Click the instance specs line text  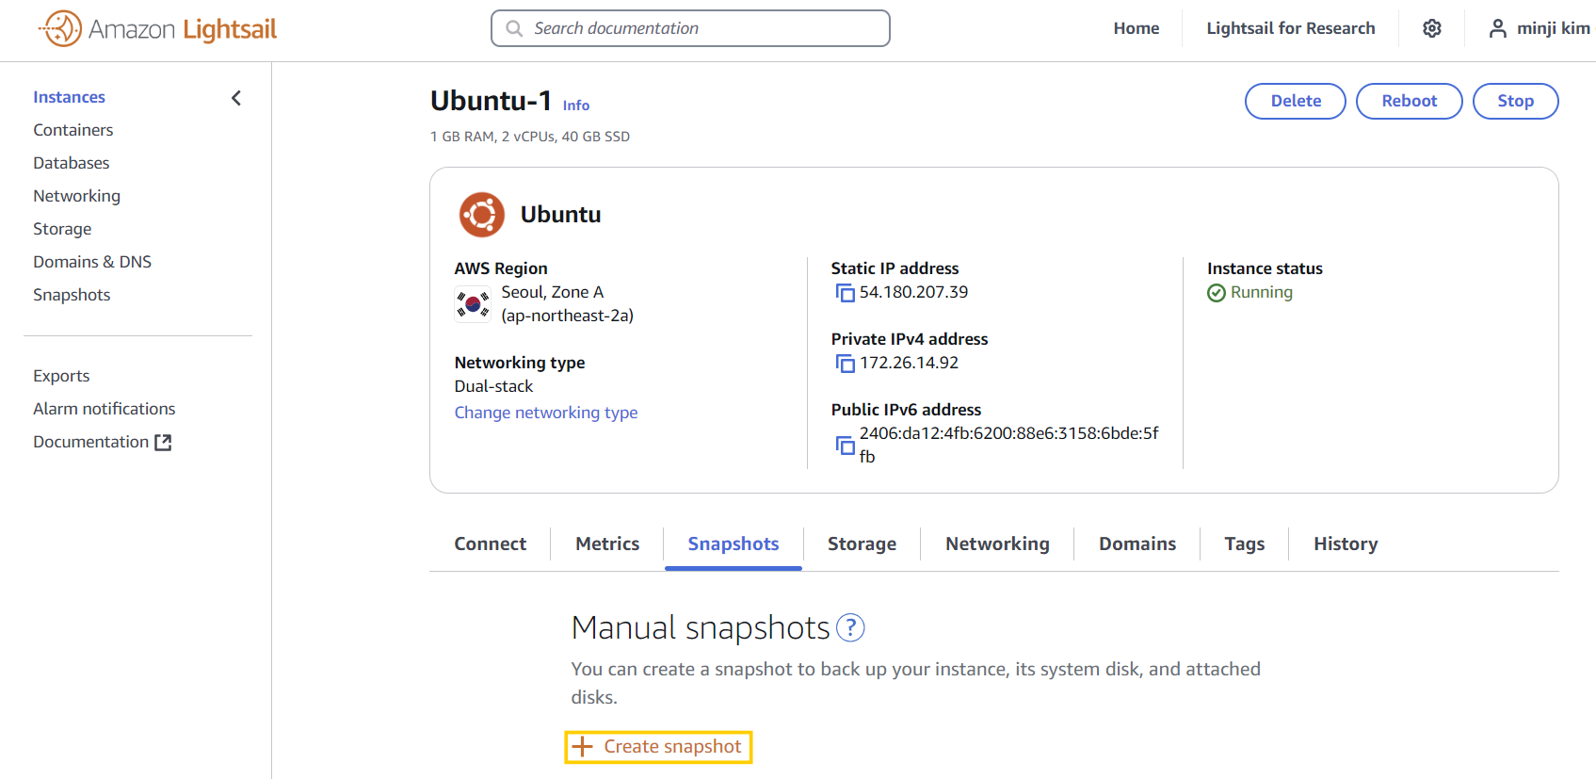click(x=530, y=137)
